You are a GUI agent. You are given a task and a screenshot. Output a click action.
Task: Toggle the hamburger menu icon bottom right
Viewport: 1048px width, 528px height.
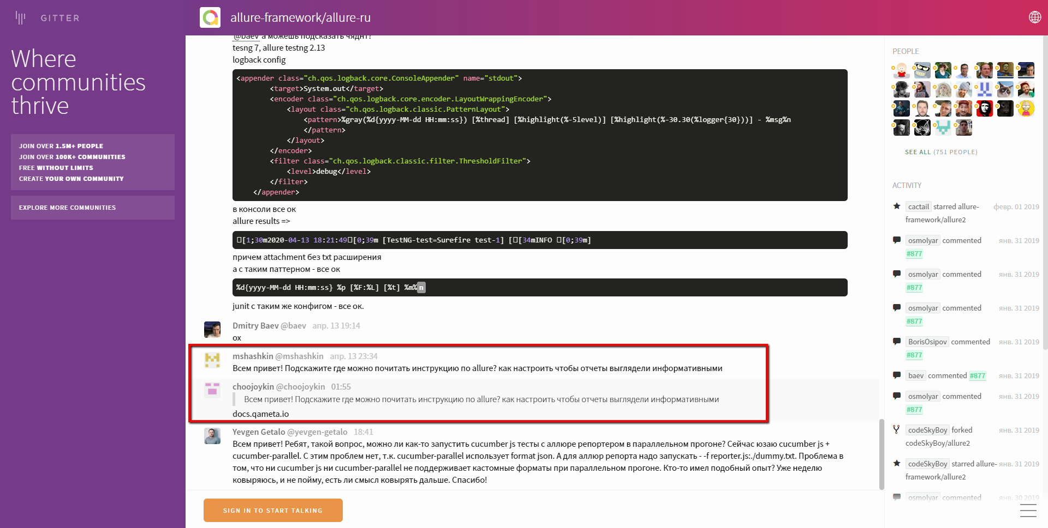tap(1028, 511)
